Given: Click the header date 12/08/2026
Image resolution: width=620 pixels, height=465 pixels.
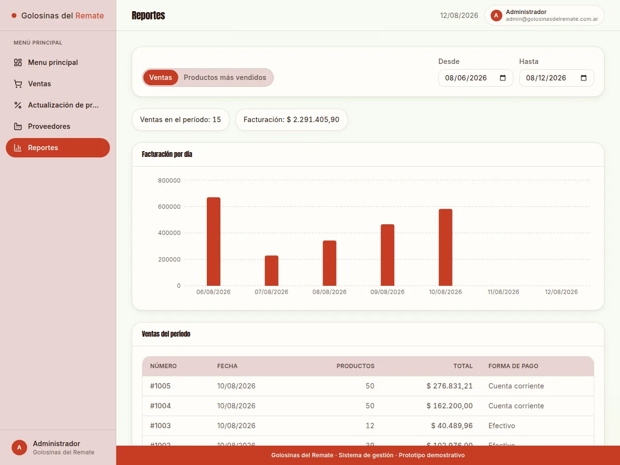Looking at the screenshot, I should pyautogui.click(x=459, y=15).
